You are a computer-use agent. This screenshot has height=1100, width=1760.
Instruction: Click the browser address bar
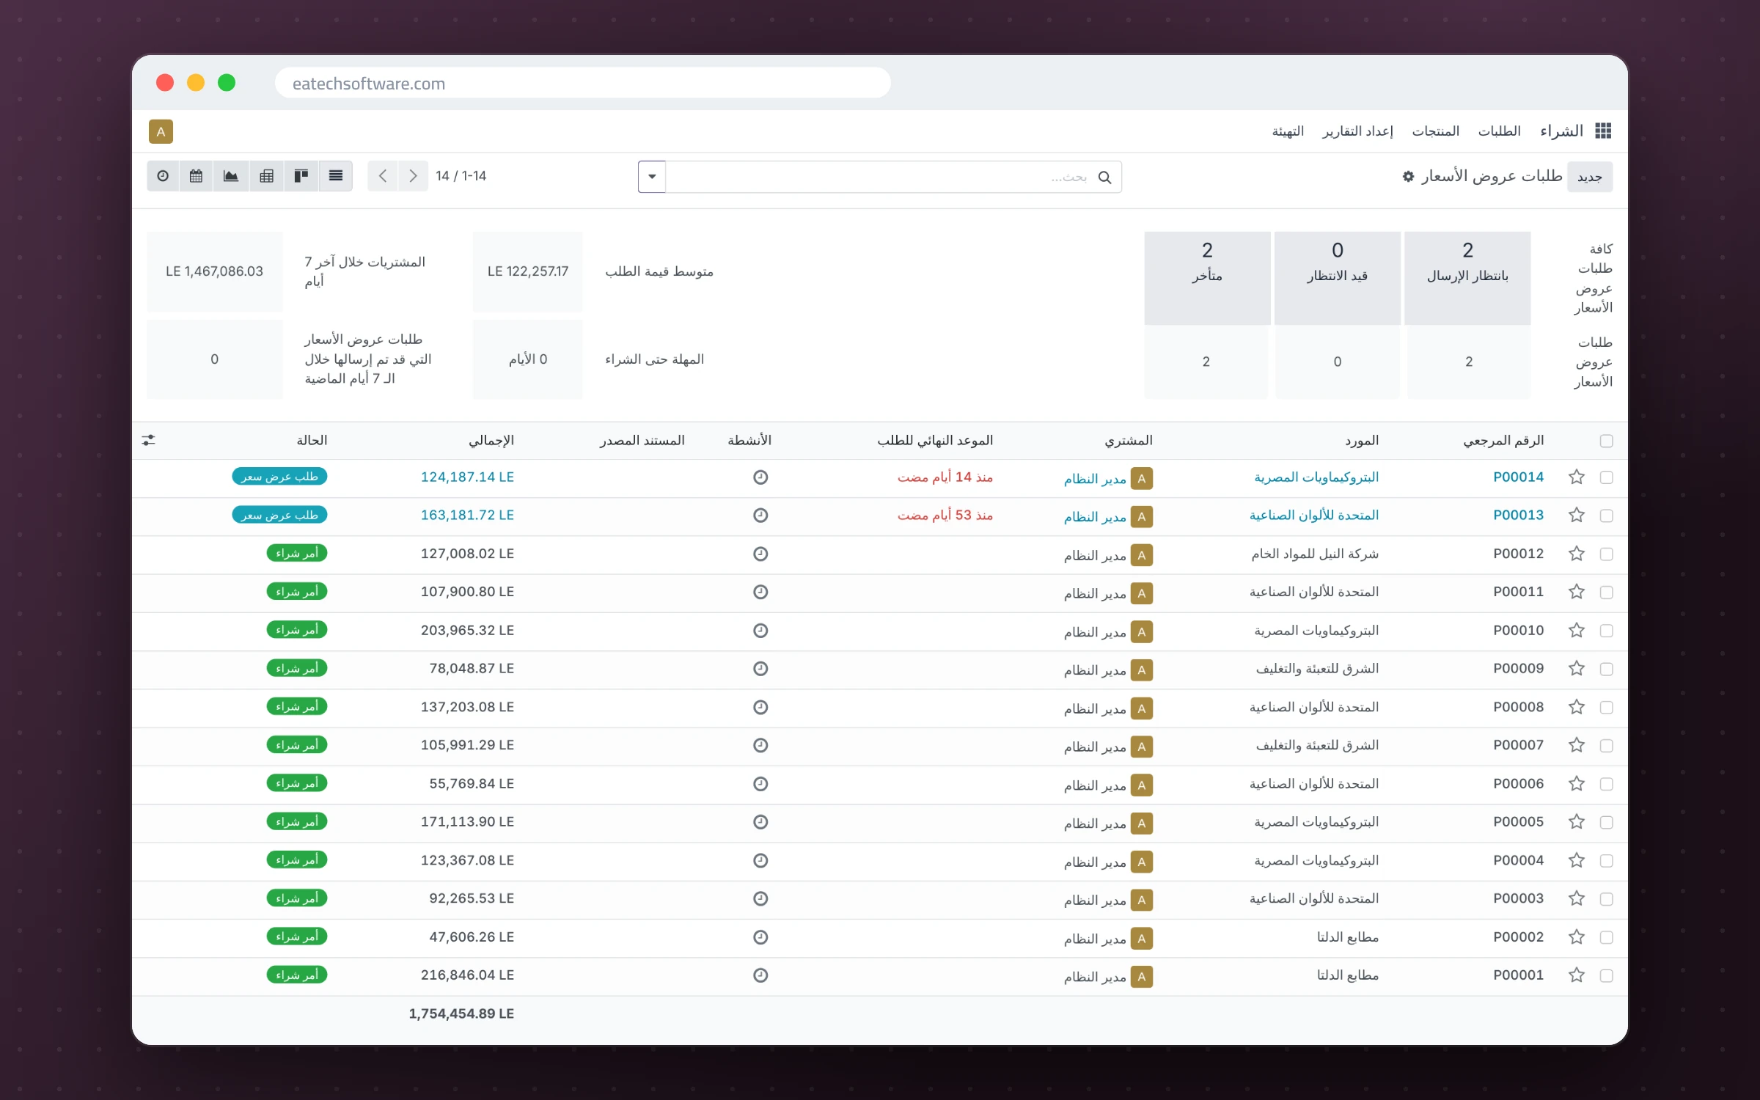pyautogui.click(x=583, y=83)
